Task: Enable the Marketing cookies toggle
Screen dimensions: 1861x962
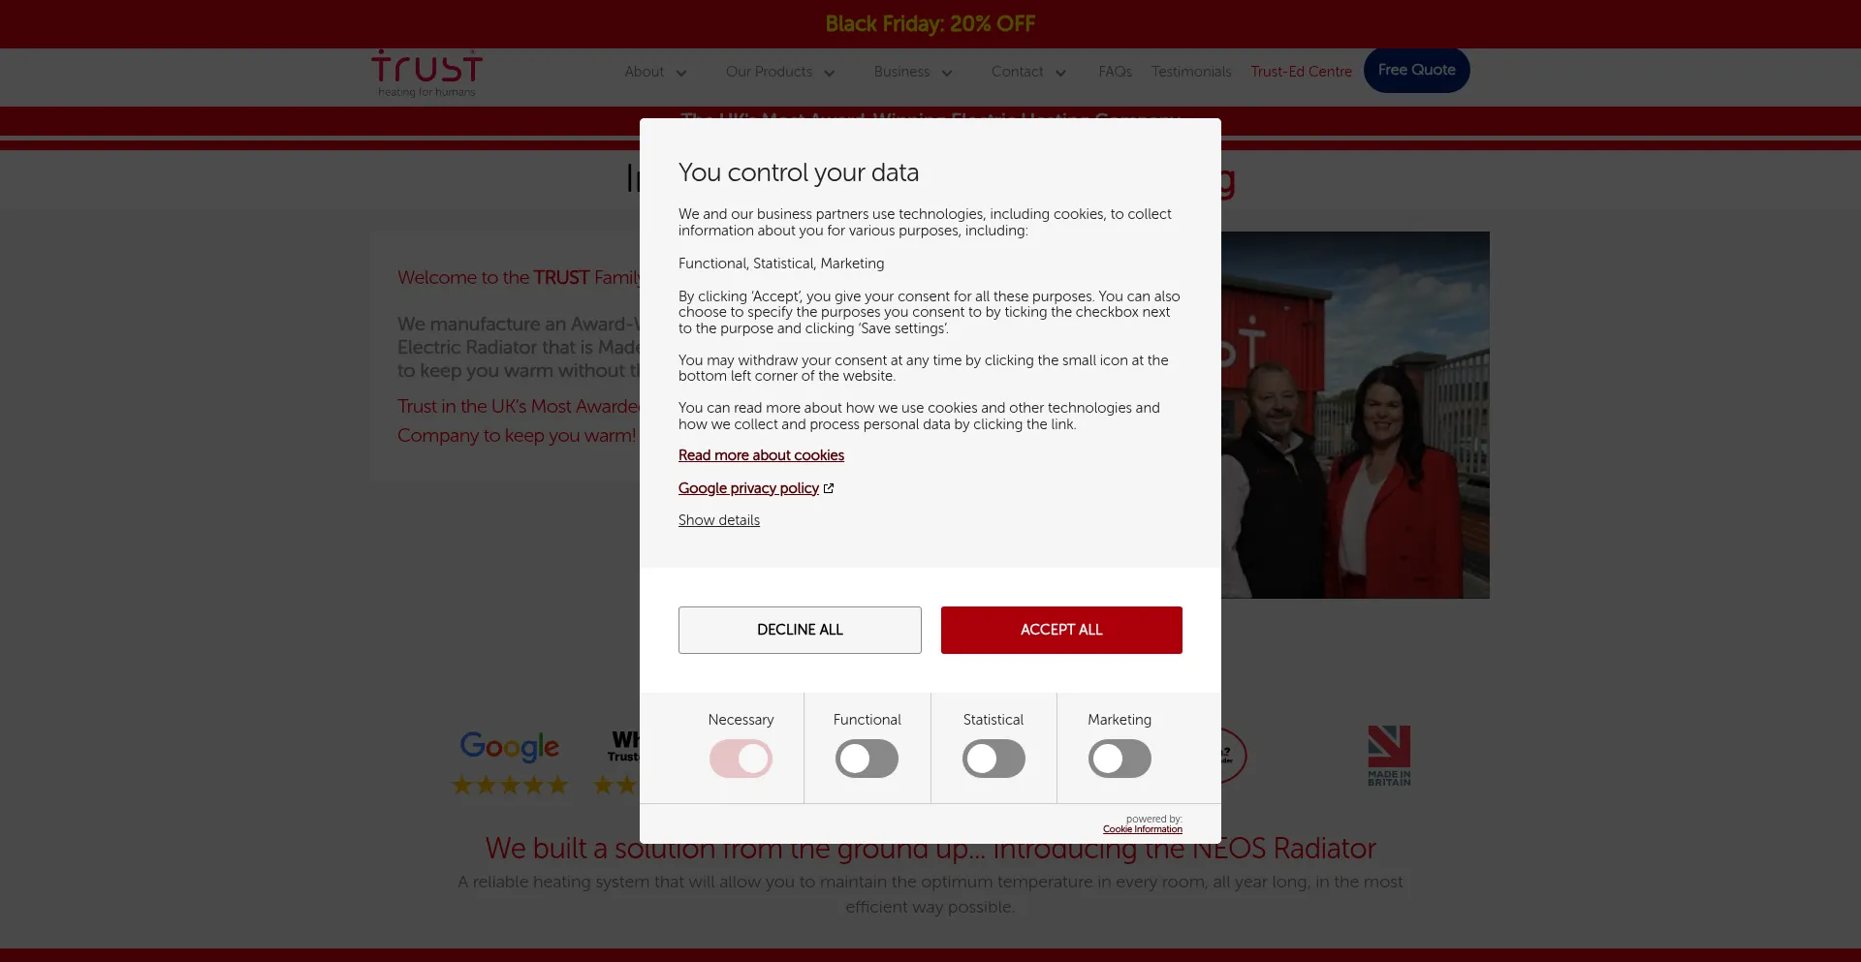Action: tap(1120, 759)
